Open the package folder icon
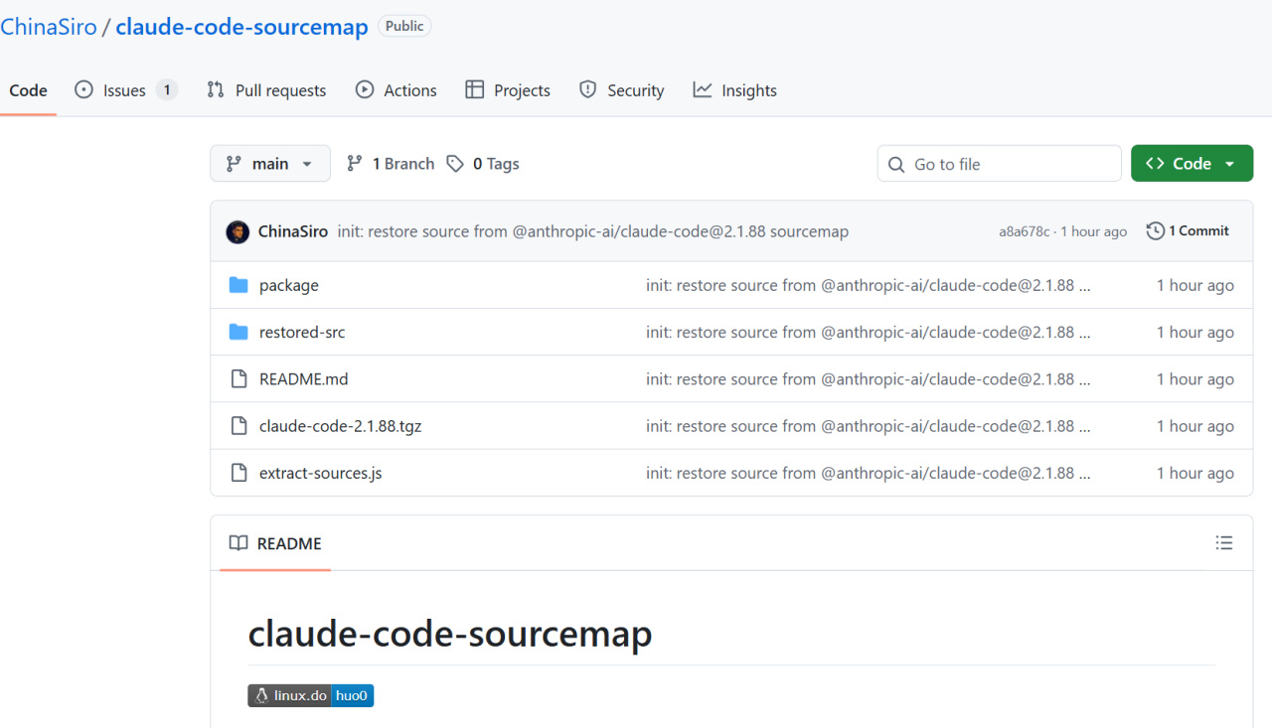Image resolution: width=1272 pixels, height=728 pixels. tap(238, 285)
